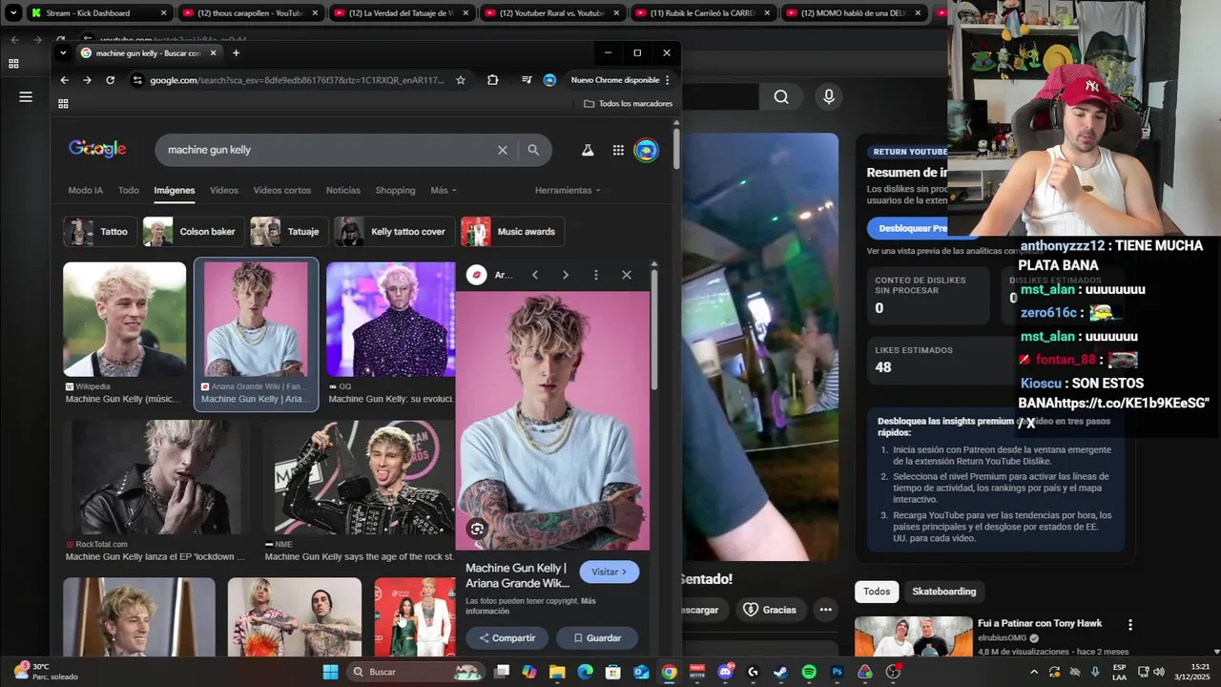Open Spotify from the taskbar
Image resolution: width=1221 pixels, height=687 pixels.
[809, 672]
